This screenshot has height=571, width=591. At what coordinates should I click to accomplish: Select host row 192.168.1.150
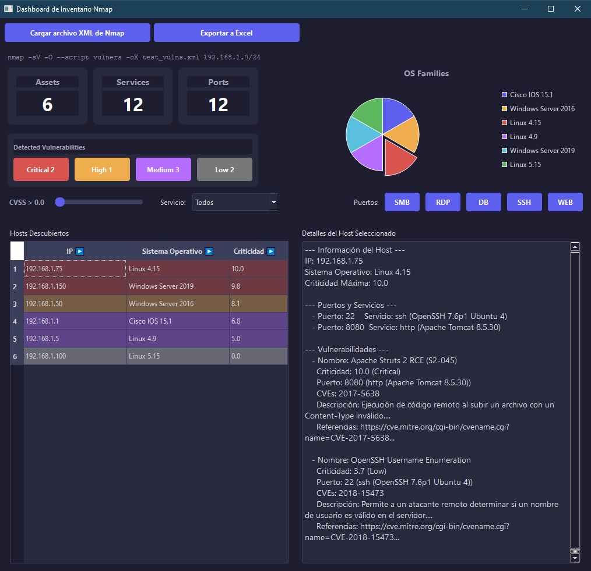pos(75,286)
